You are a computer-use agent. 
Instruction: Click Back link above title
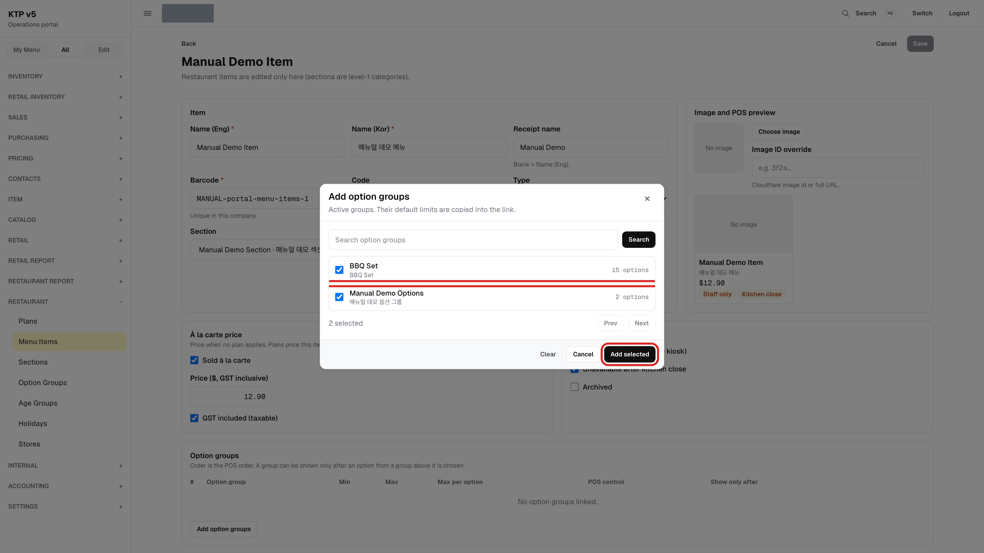(189, 43)
